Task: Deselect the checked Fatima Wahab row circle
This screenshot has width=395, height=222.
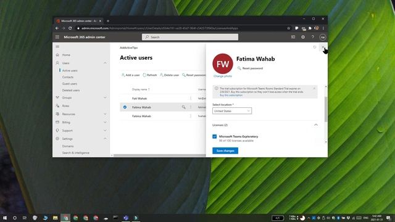Action: click(125, 107)
